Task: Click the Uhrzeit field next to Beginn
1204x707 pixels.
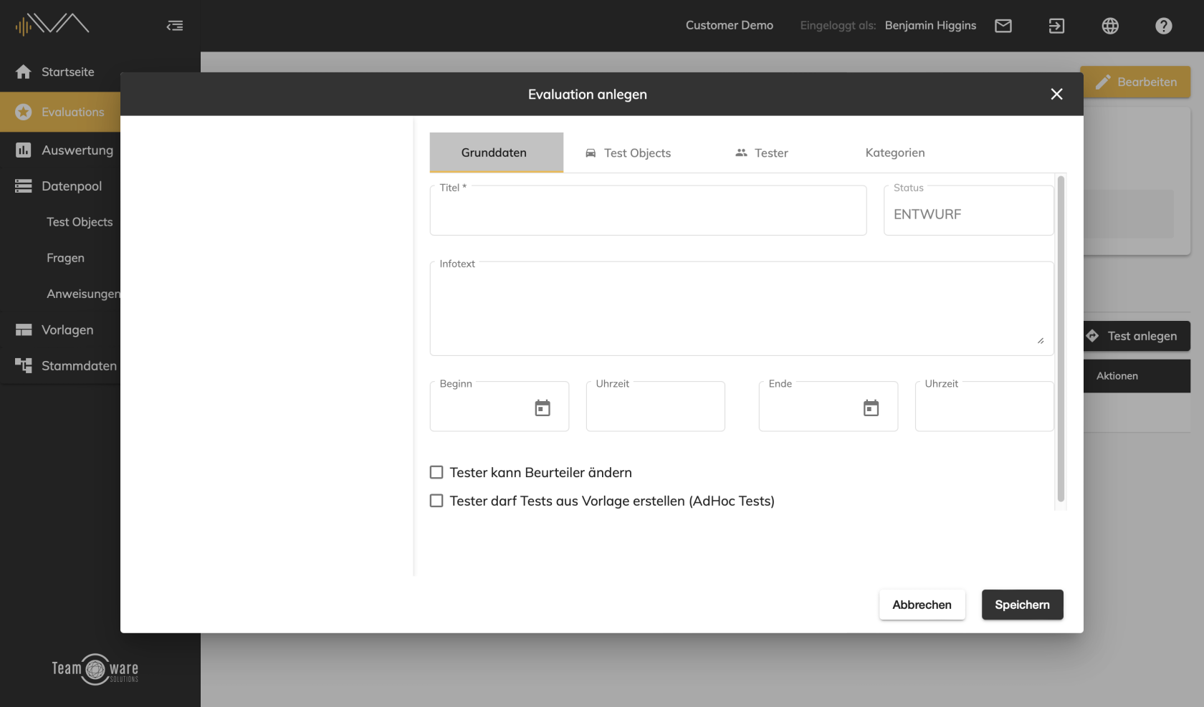Action: (x=656, y=406)
